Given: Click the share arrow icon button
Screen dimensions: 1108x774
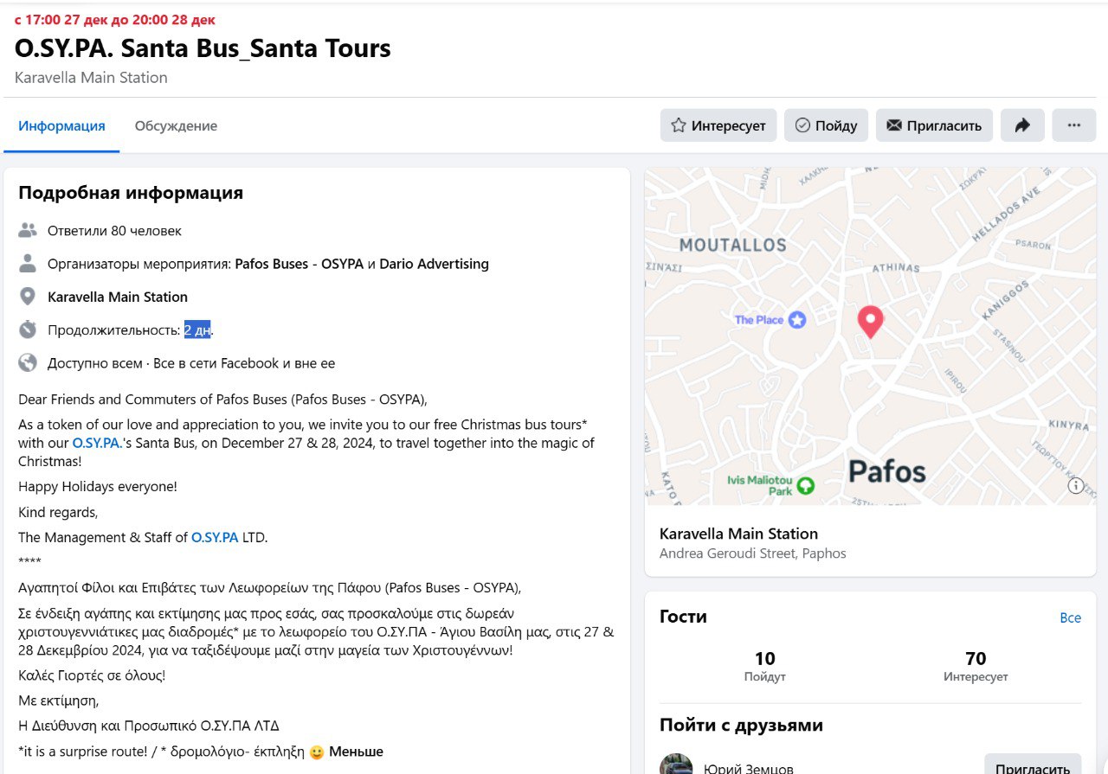Looking at the screenshot, I should [1022, 125].
